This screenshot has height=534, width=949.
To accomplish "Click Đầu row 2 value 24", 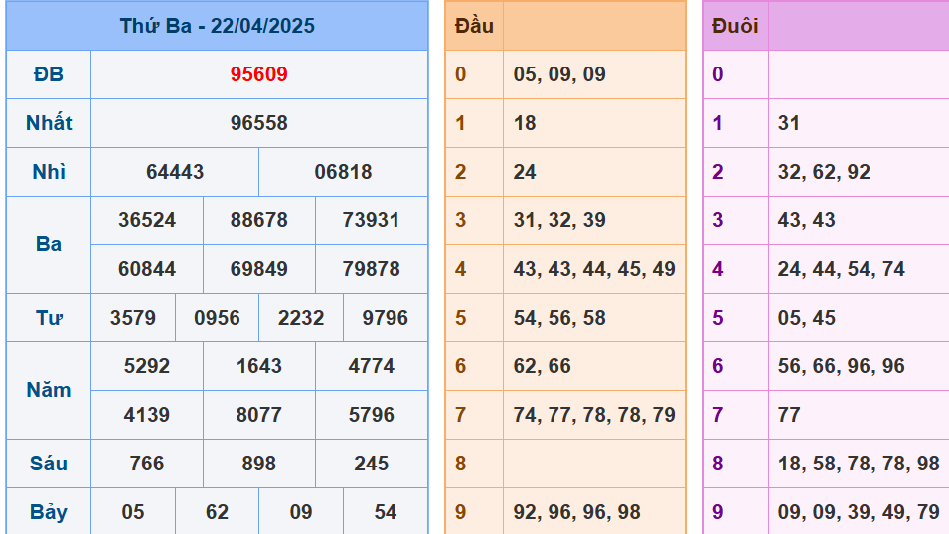I will (x=525, y=172).
